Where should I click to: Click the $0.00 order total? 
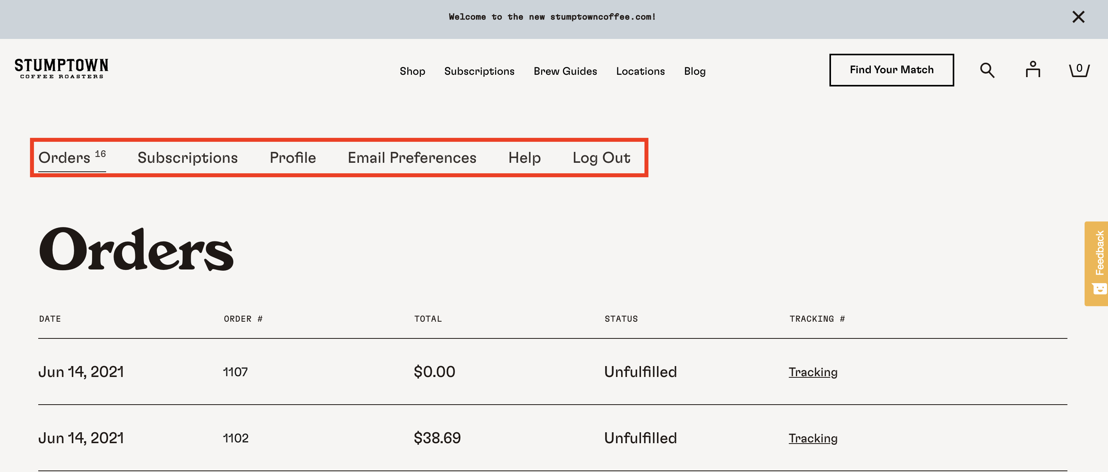[x=435, y=372]
